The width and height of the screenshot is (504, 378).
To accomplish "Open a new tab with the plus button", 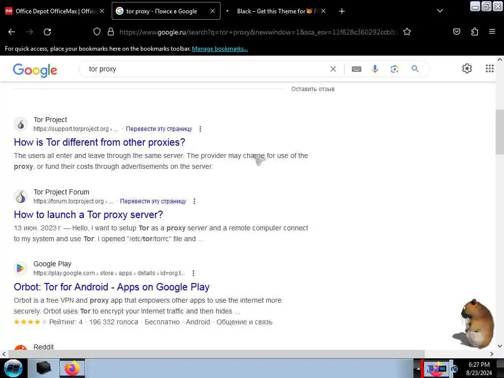I will (x=342, y=11).
